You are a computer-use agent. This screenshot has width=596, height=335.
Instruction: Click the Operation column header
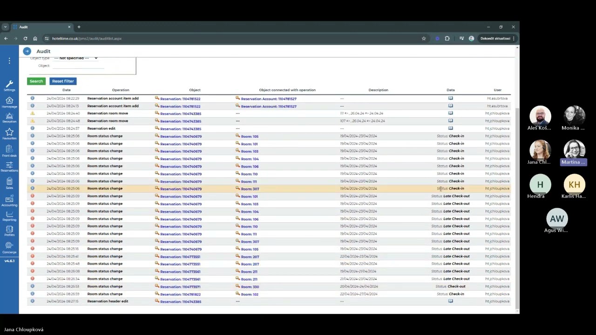(x=121, y=90)
